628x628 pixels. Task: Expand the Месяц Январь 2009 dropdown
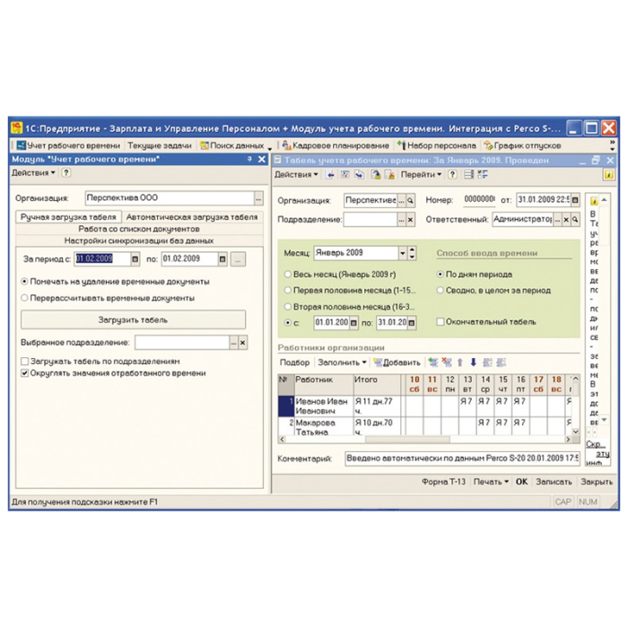pyautogui.click(x=403, y=253)
